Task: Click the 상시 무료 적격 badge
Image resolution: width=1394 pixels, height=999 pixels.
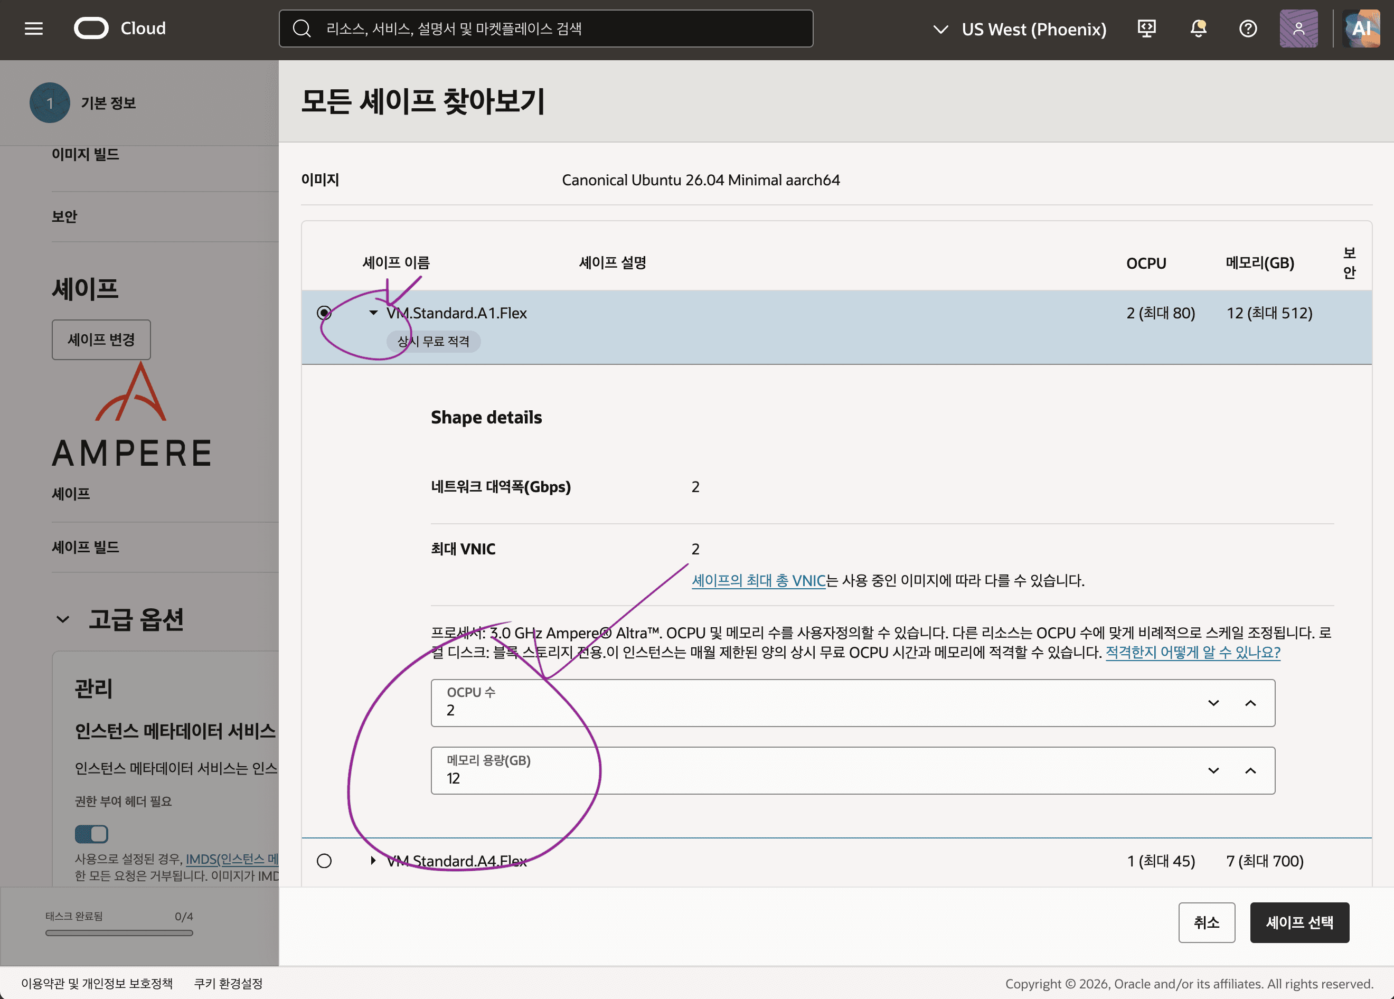Action: pos(434,341)
